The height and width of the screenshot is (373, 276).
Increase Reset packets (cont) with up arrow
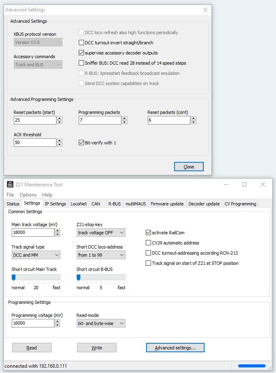[x=194, y=118]
